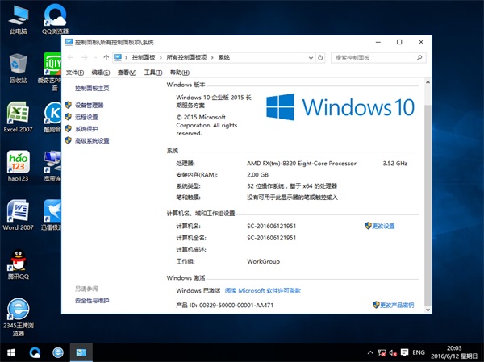Select 所有控制面板项 in the breadcrumb path
This screenshot has height=362, width=484.
[186, 57]
